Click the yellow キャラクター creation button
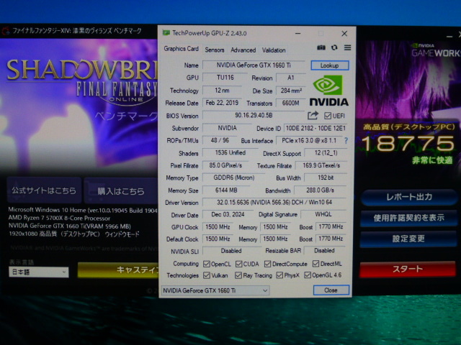Image resolution: width=461 pixels, height=345 pixels. coord(118,270)
